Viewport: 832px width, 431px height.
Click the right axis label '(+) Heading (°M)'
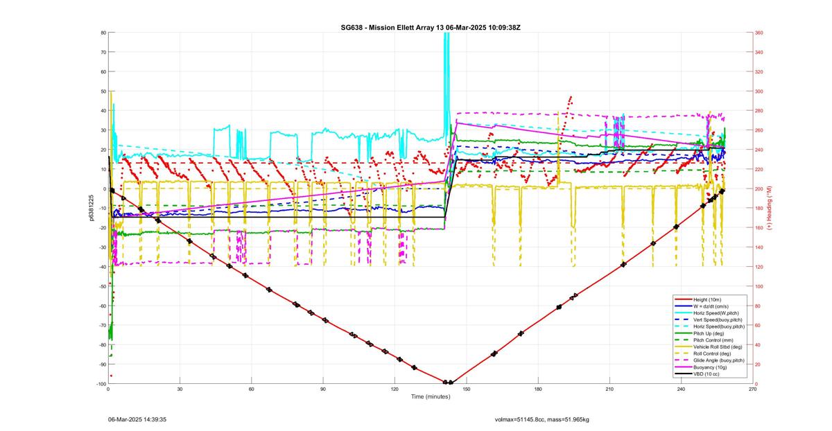(770, 208)
